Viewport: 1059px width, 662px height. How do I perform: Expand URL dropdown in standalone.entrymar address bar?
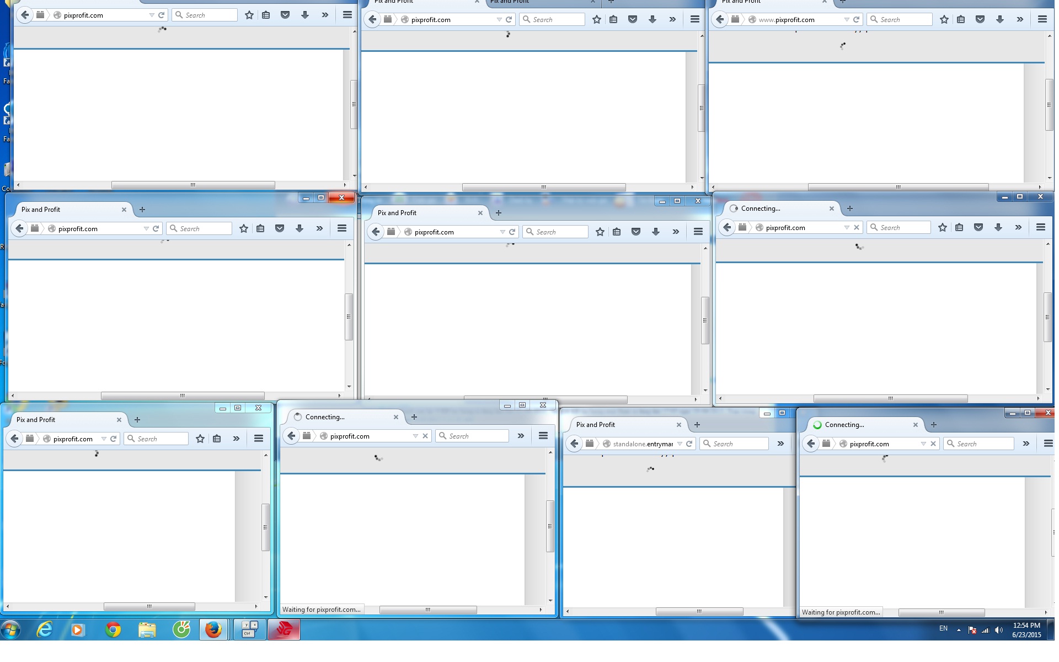680,444
